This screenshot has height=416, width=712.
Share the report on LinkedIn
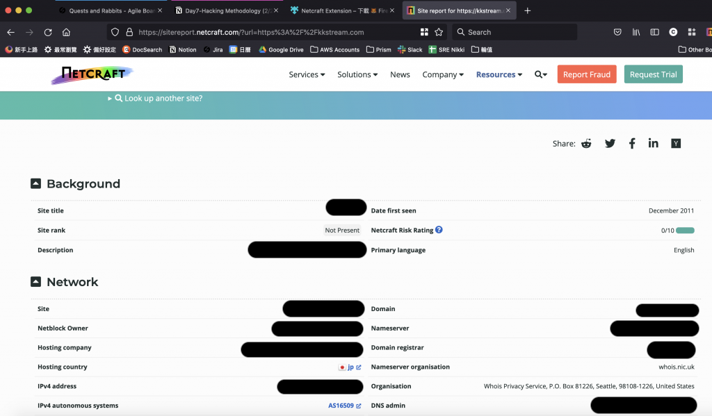[x=653, y=143]
